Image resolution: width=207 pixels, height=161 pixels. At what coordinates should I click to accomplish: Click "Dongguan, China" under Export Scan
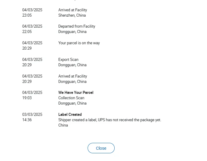(72, 65)
